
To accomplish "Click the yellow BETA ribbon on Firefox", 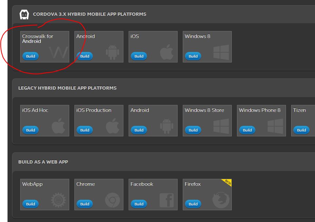I will click(x=227, y=182).
